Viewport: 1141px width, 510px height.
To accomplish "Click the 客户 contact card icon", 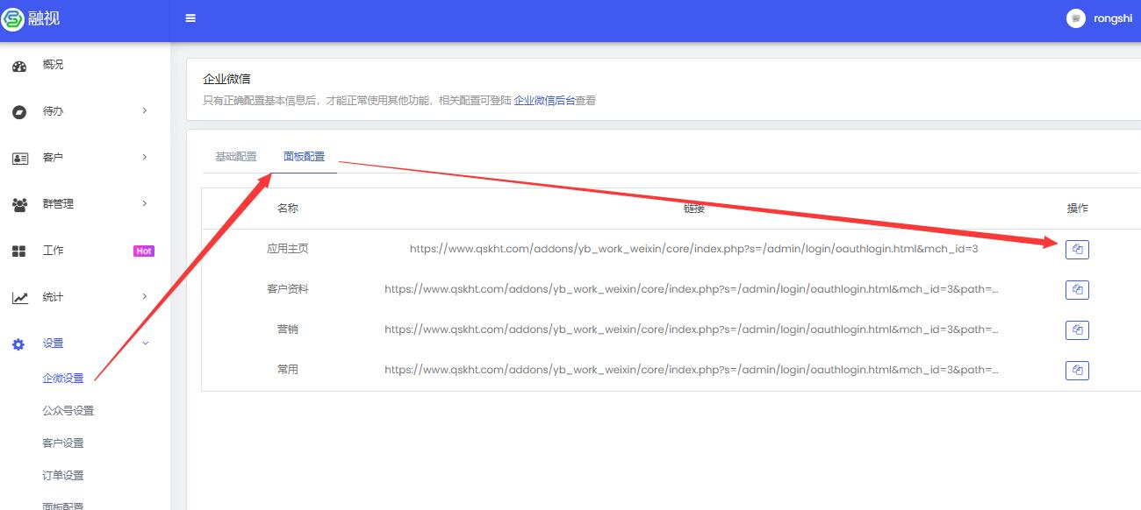I will coord(19,159).
